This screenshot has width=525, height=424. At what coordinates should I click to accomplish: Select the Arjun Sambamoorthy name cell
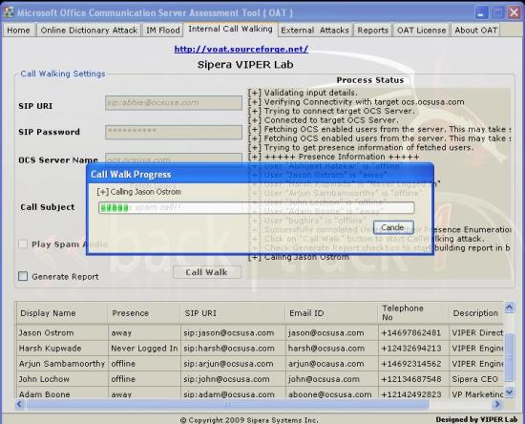point(62,364)
